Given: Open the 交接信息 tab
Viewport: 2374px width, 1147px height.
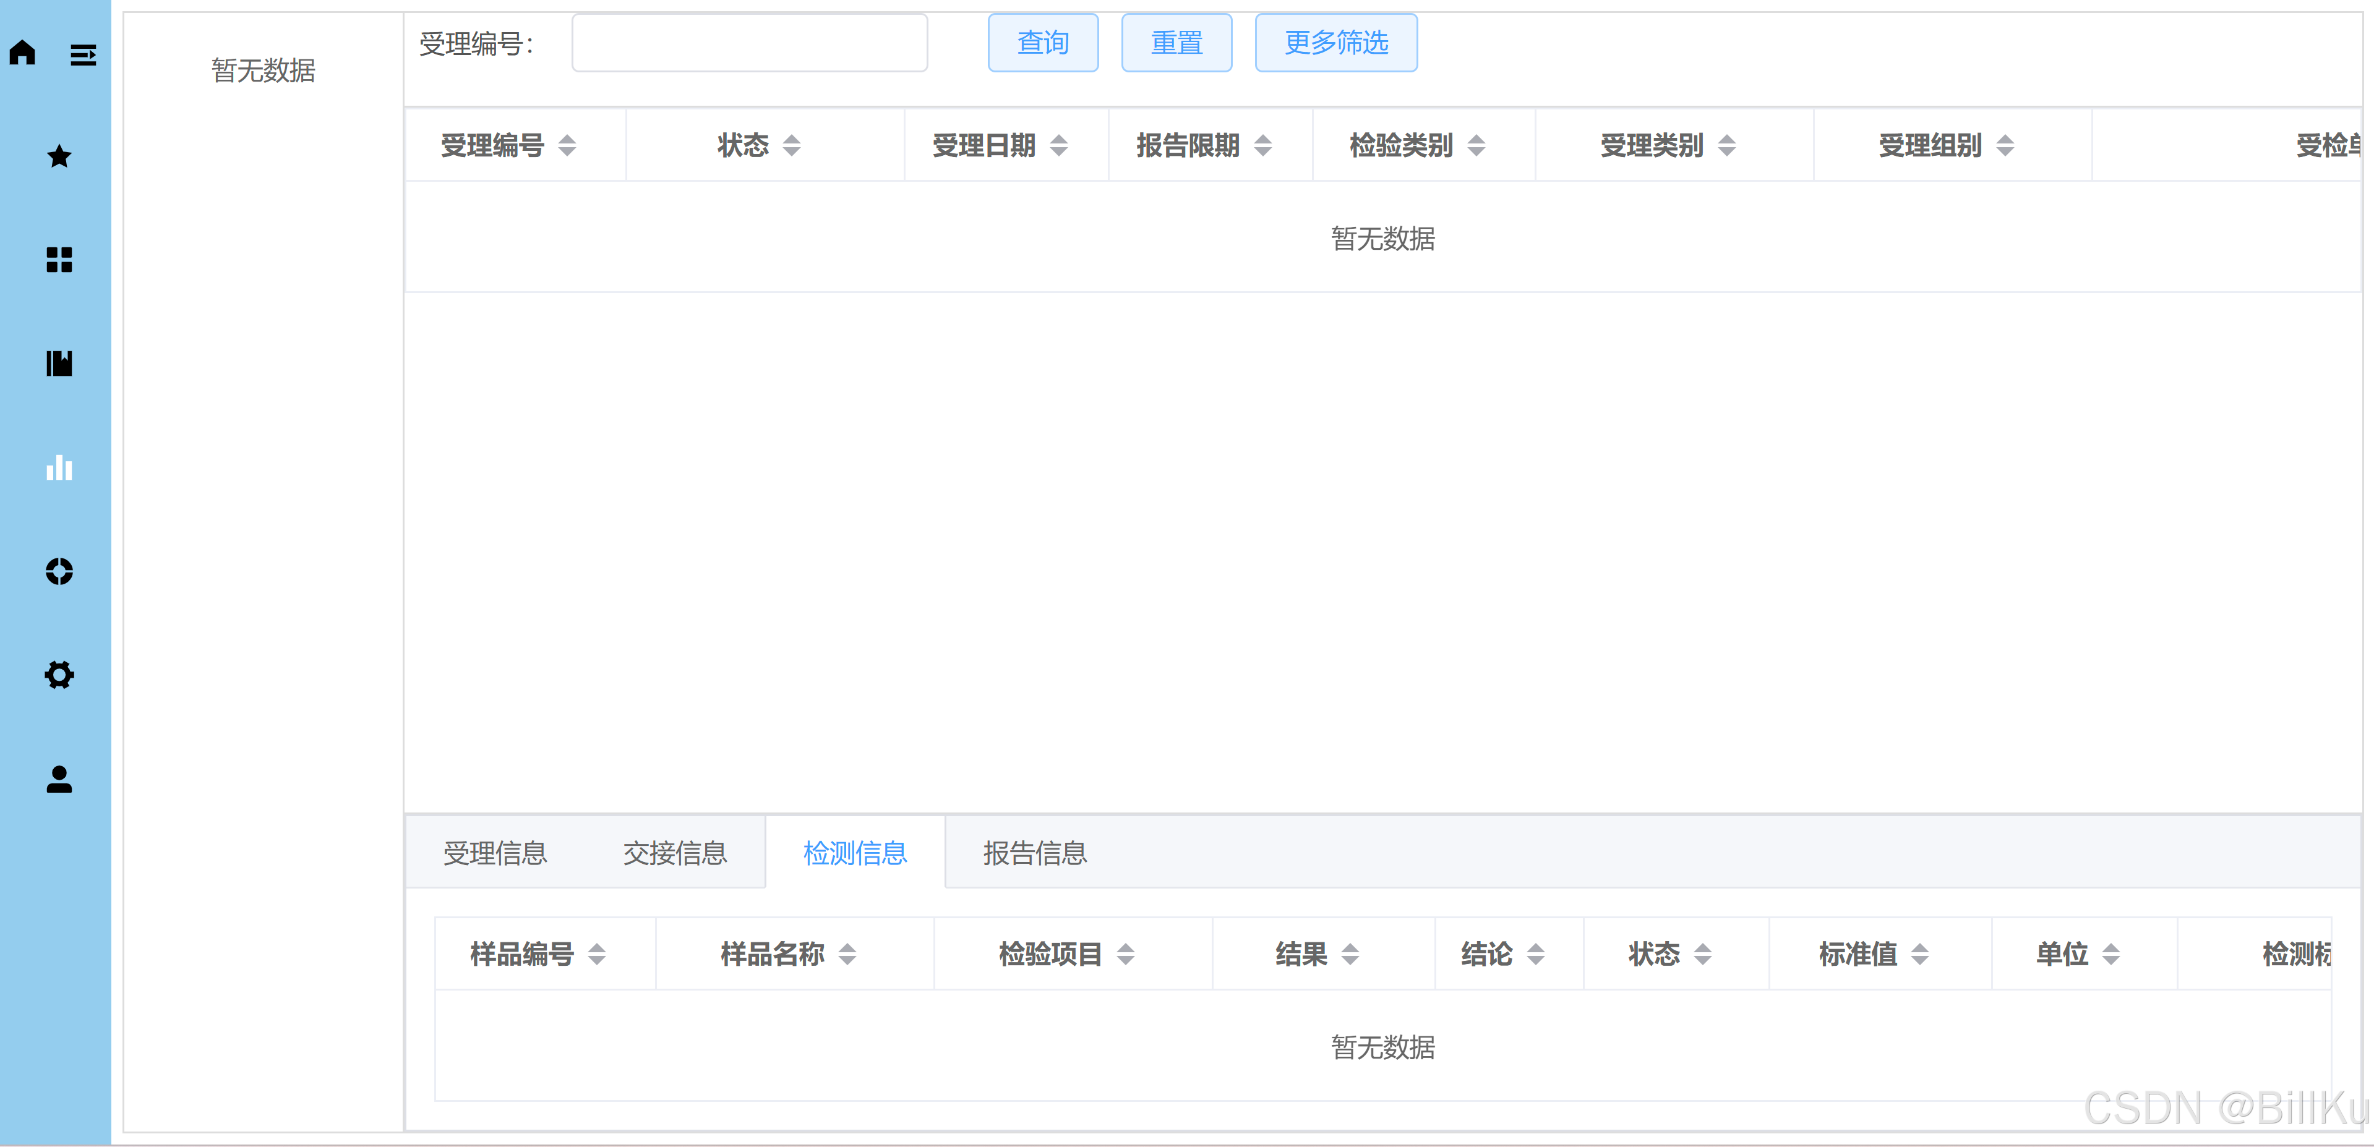Looking at the screenshot, I should pos(675,853).
